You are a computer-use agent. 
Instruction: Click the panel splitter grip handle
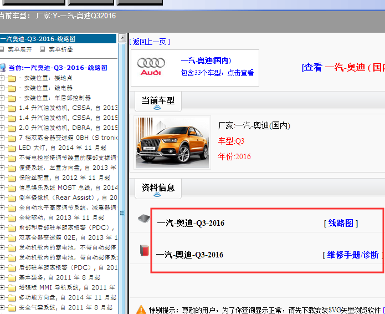coord(122,212)
